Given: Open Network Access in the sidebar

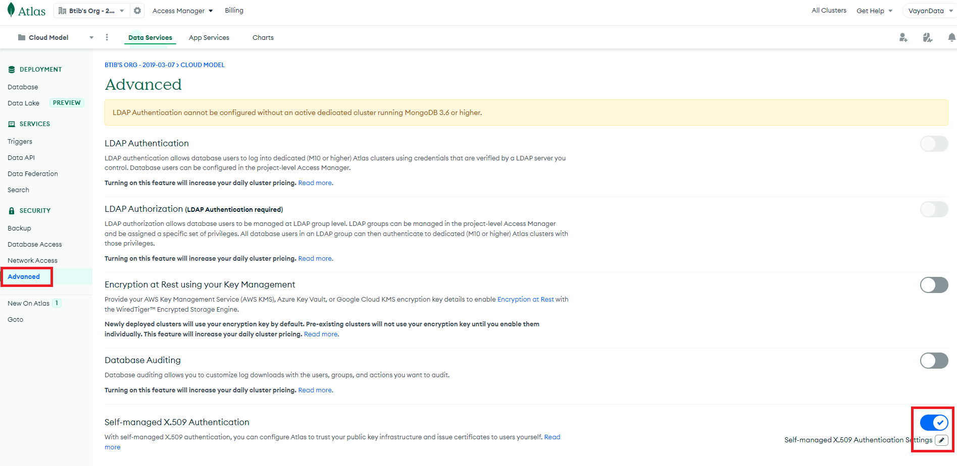Looking at the screenshot, I should [32, 261].
